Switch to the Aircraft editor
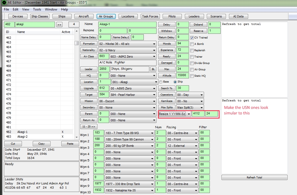The image size is (297, 195). [x=84, y=16]
